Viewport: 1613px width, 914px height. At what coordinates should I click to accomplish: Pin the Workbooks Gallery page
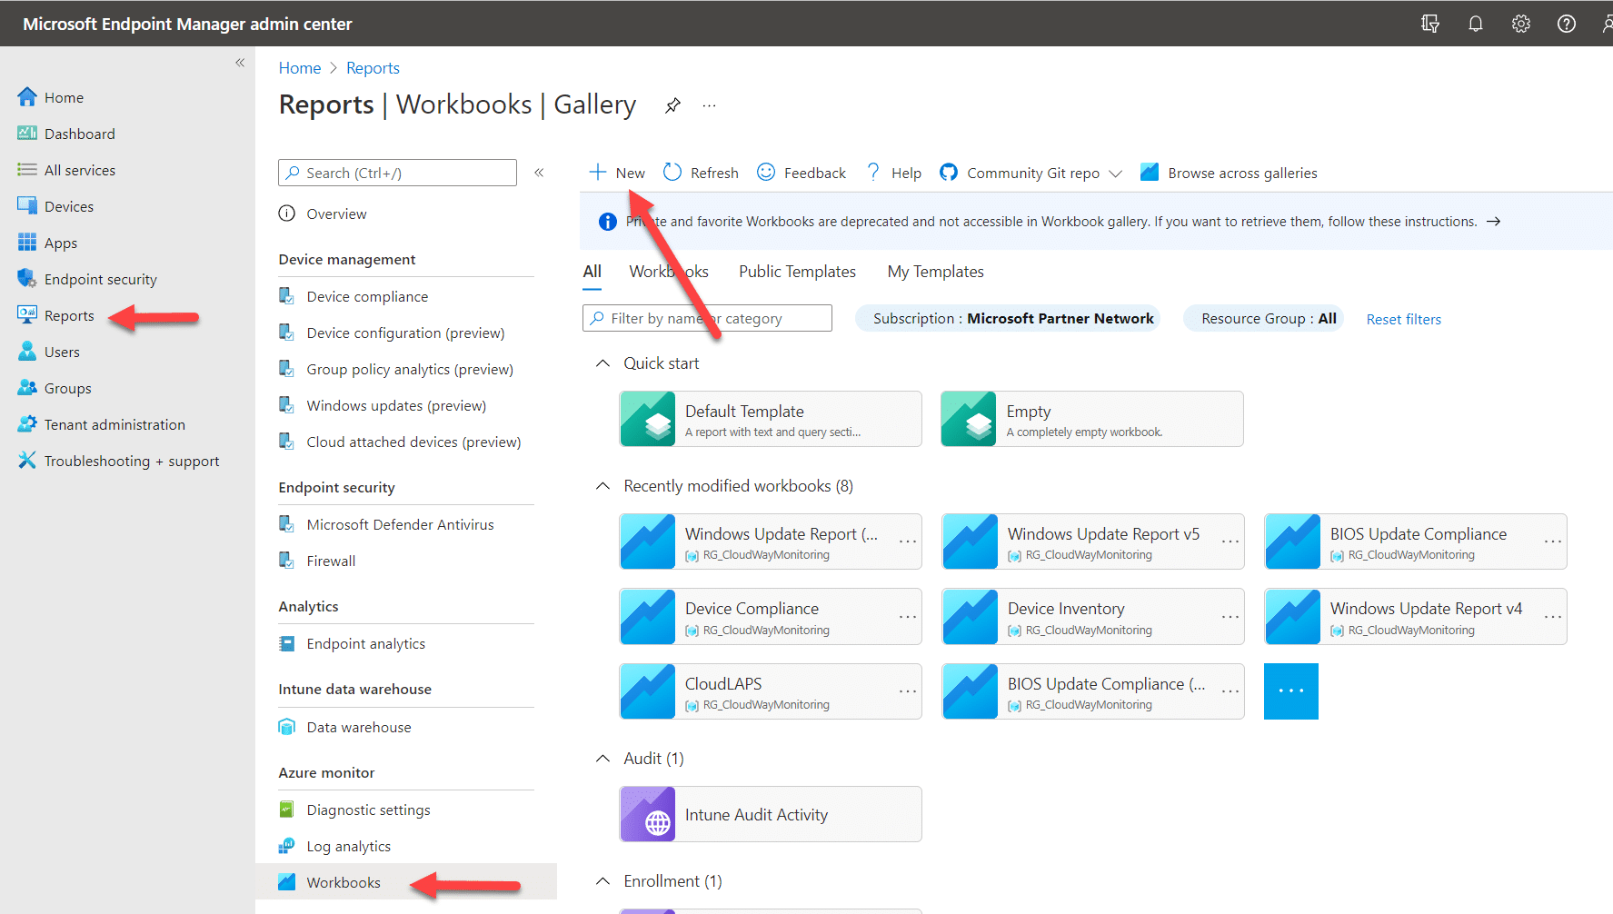pyautogui.click(x=672, y=104)
